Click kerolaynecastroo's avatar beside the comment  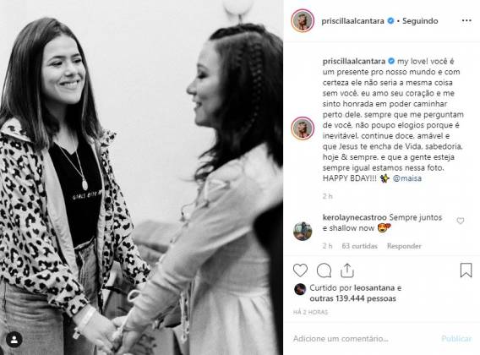[x=303, y=232]
